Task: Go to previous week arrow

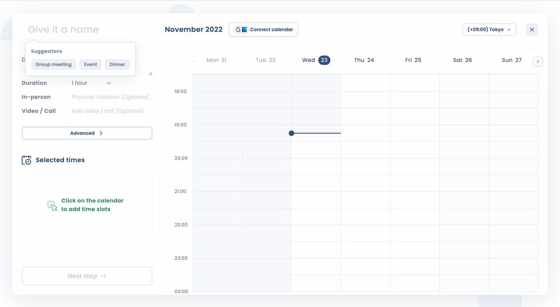Action: [x=193, y=62]
